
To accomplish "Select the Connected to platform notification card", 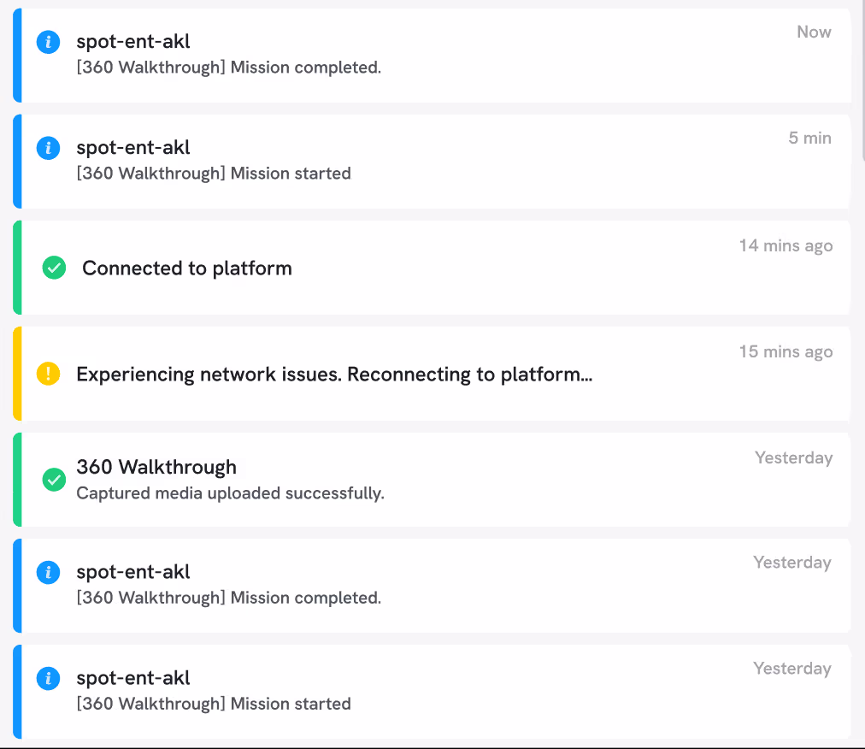I will 427,267.
